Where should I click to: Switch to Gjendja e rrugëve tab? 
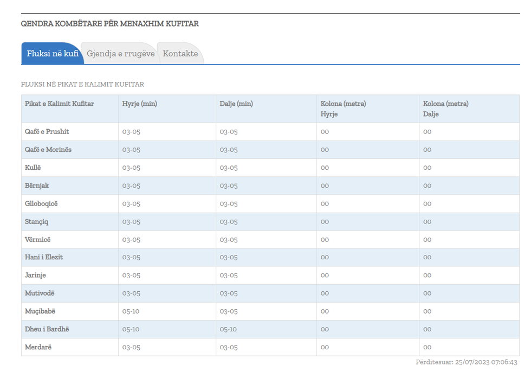120,54
